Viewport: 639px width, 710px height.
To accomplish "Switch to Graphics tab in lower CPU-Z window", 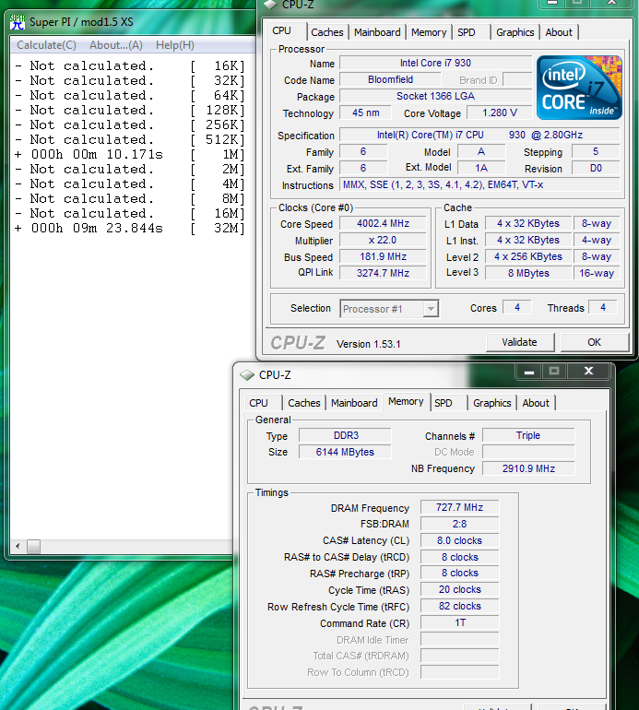I will (491, 403).
